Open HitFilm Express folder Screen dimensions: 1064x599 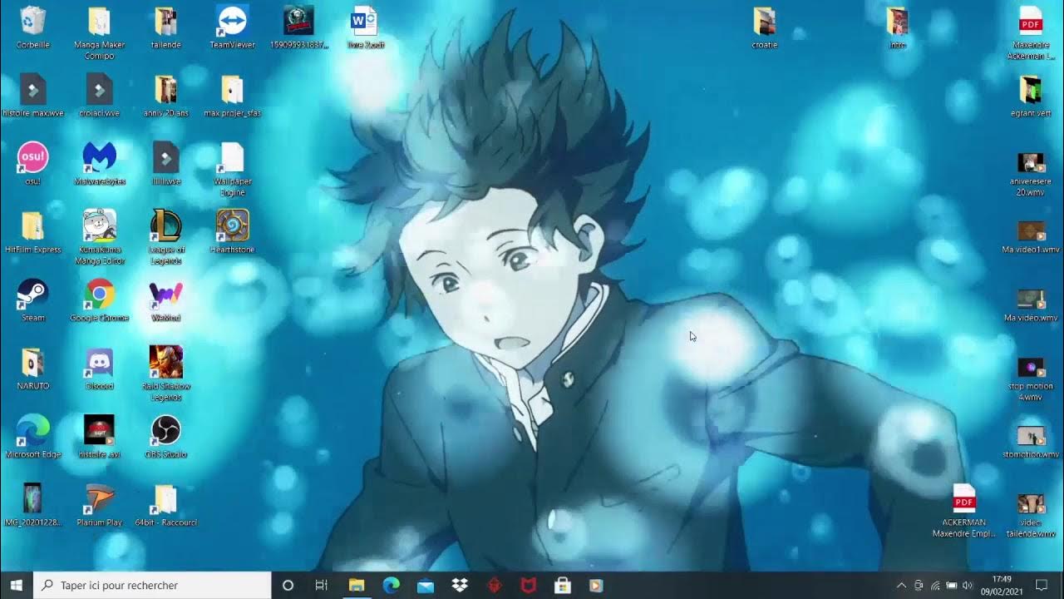(33, 232)
